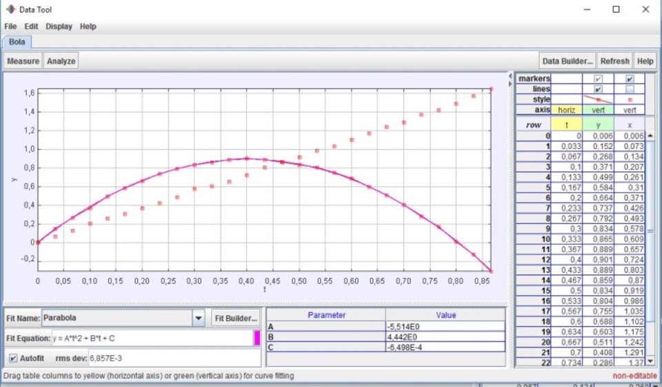The width and height of the screenshot is (662, 387).
Task: Select the yellow t column header
Action: point(567,125)
